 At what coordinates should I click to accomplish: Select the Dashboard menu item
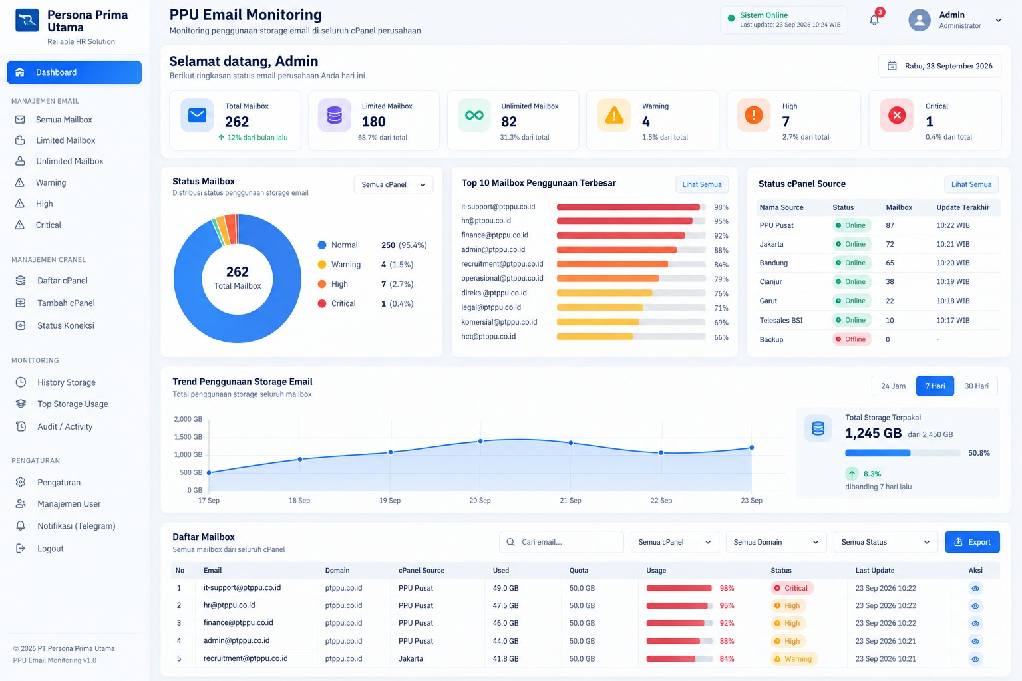tap(74, 72)
